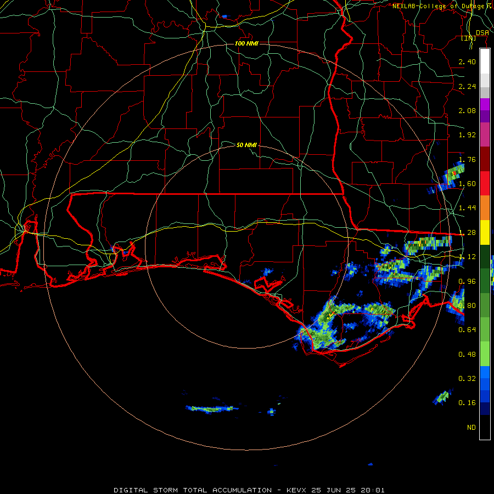
Task: Click the 2.24 legend value
Action: point(467,86)
